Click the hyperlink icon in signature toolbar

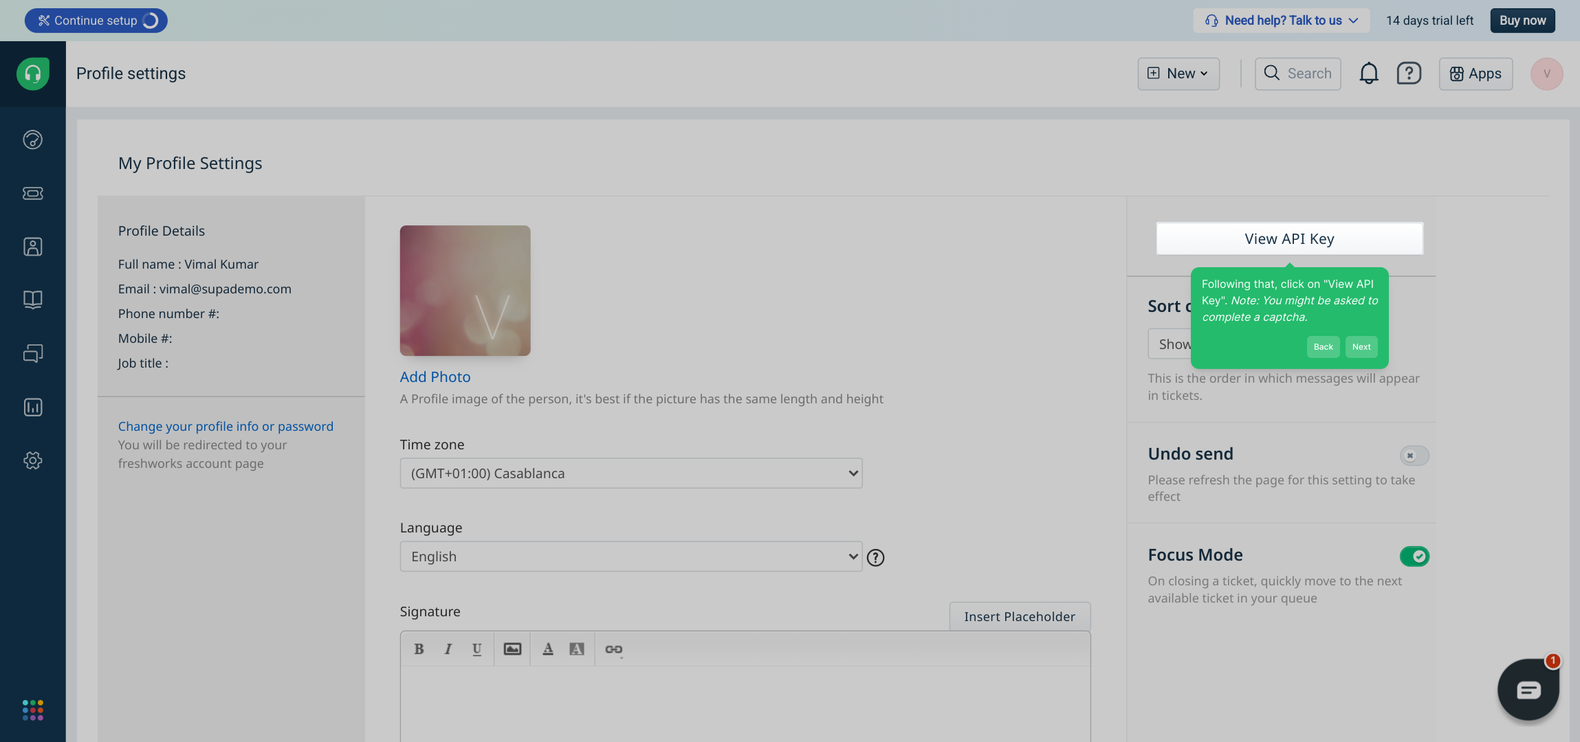[613, 649]
